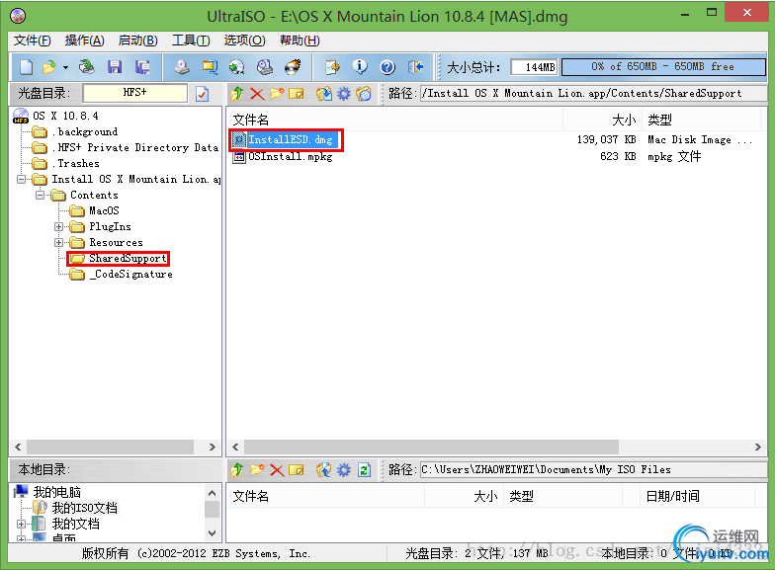Create new folder in local pane
This screenshot has height=570, width=775.
(257, 470)
